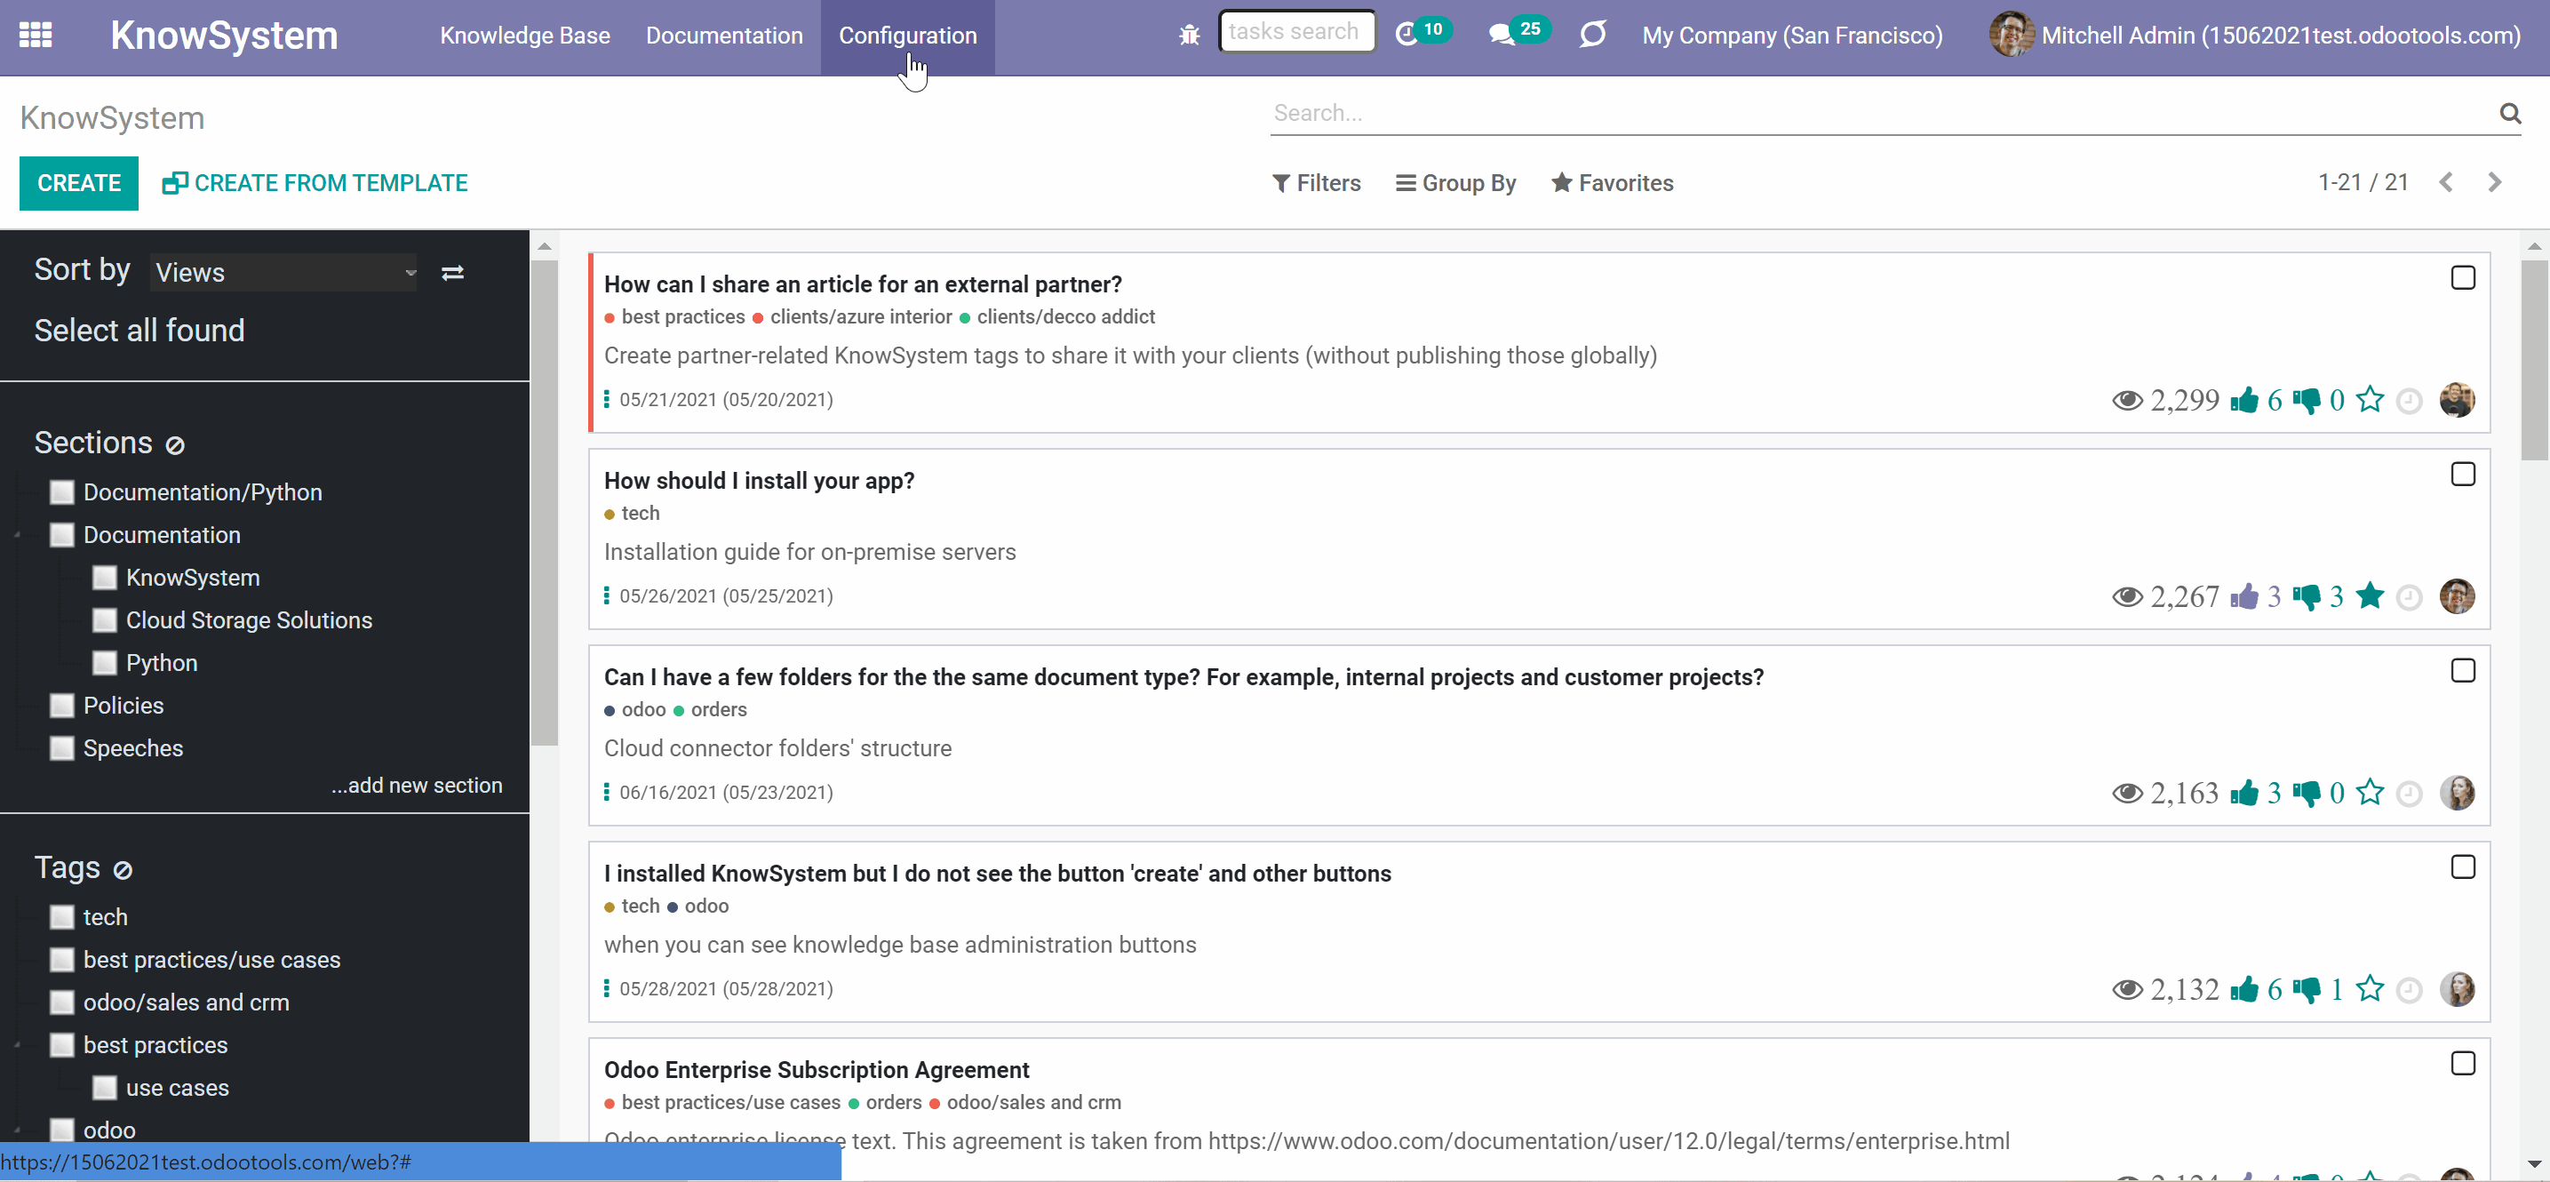2550x1182 pixels.
Task: Click the article list vertical scrollbar
Action: coord(2534,359)
